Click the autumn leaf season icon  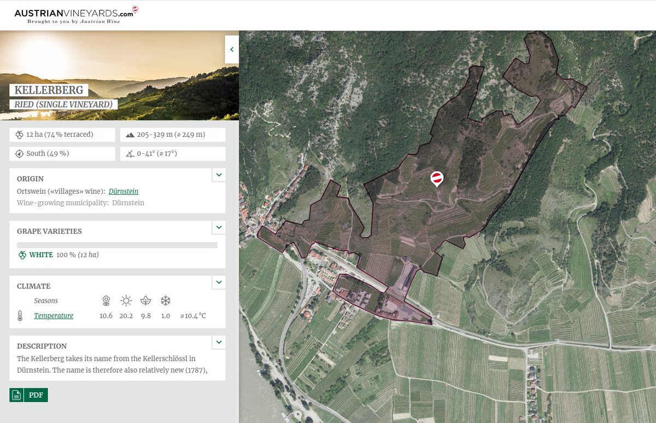145,300
